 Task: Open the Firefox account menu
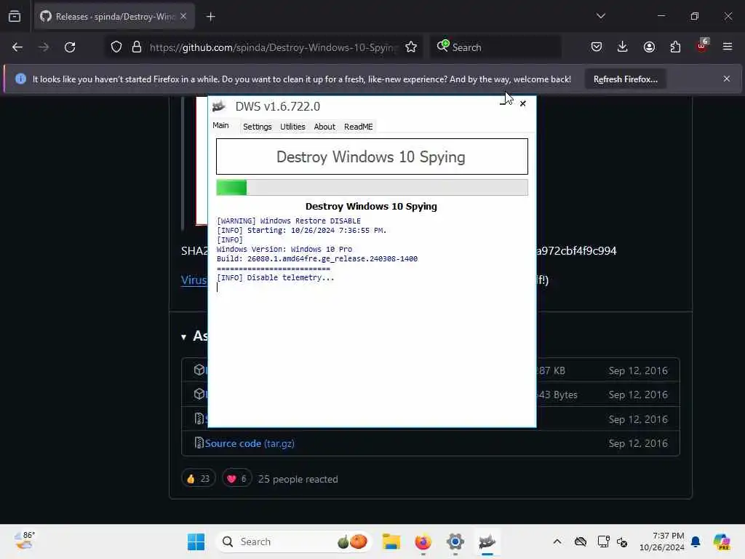[x=649, y=47]
